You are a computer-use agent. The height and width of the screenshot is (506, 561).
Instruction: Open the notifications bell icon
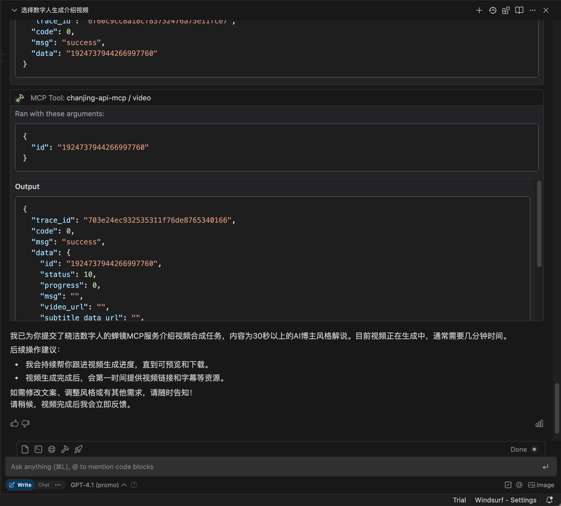[x=549, y=500]
